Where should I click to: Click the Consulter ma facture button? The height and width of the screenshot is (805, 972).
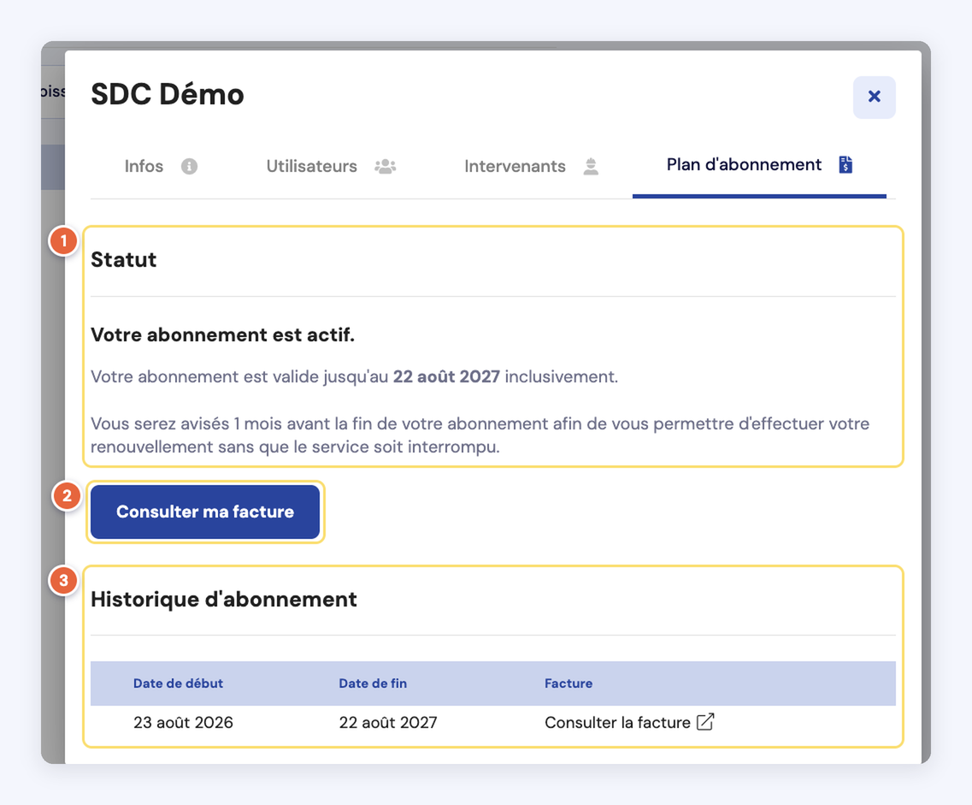[x=205, y=512]
